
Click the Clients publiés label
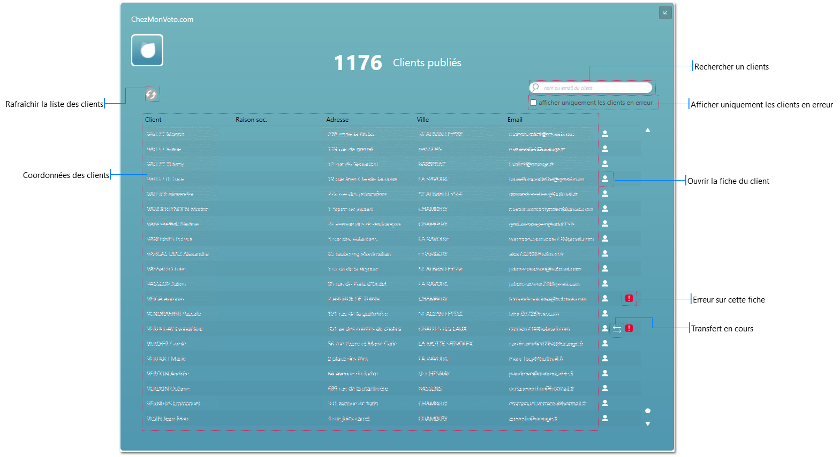427,63
